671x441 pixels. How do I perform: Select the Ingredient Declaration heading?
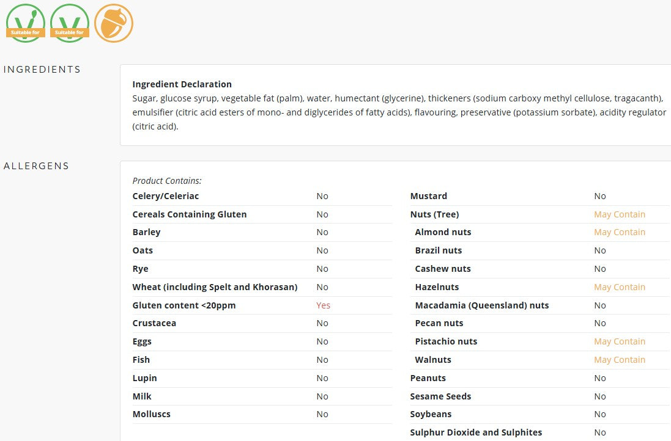point(182,84)
